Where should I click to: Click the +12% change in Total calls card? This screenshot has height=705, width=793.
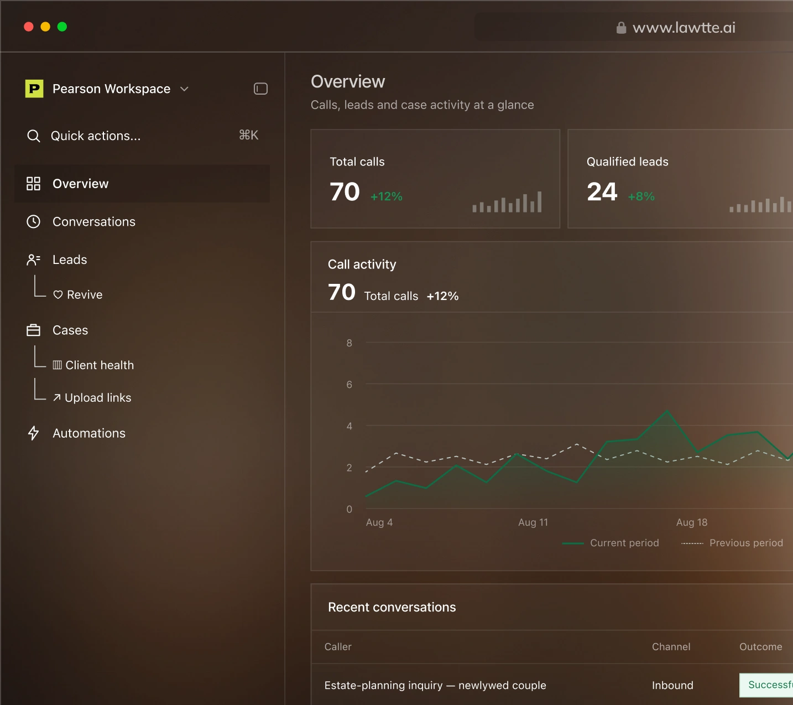[x=387, y=196]
